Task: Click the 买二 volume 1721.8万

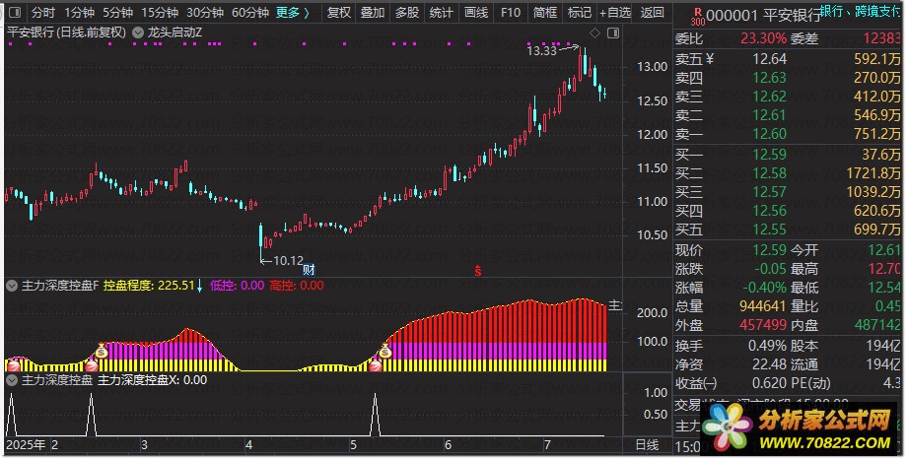Action: (876, 172)
